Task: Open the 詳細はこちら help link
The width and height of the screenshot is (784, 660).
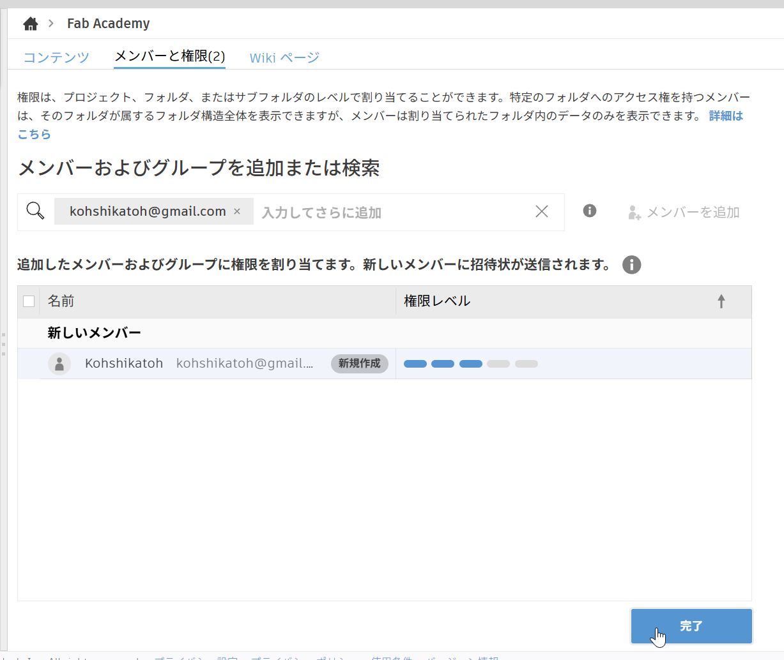Action: tap(725, 116)
